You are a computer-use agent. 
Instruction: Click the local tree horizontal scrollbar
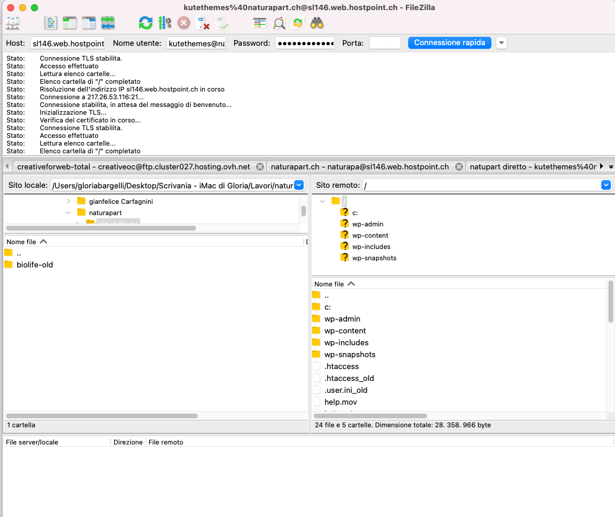pos(101,228)
